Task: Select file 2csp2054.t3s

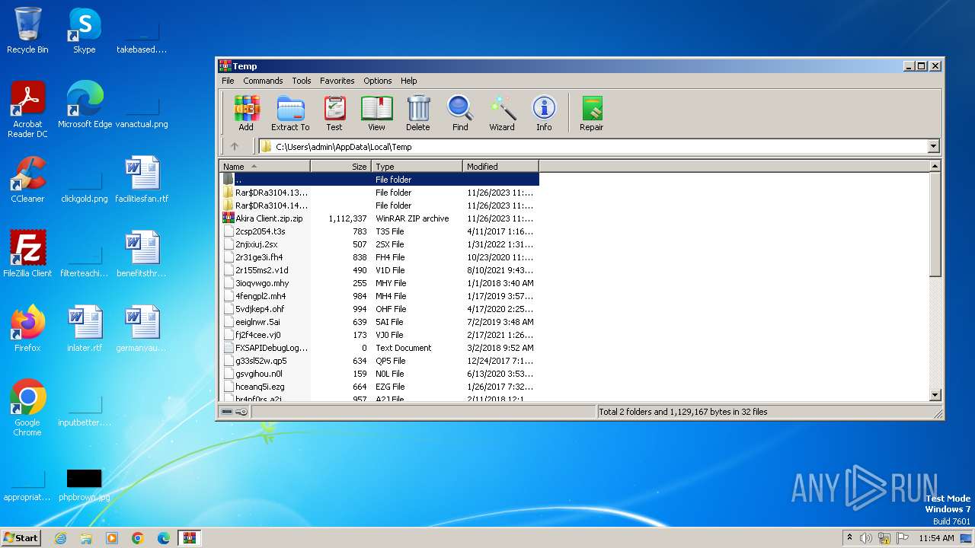Action: coord(379,231)
